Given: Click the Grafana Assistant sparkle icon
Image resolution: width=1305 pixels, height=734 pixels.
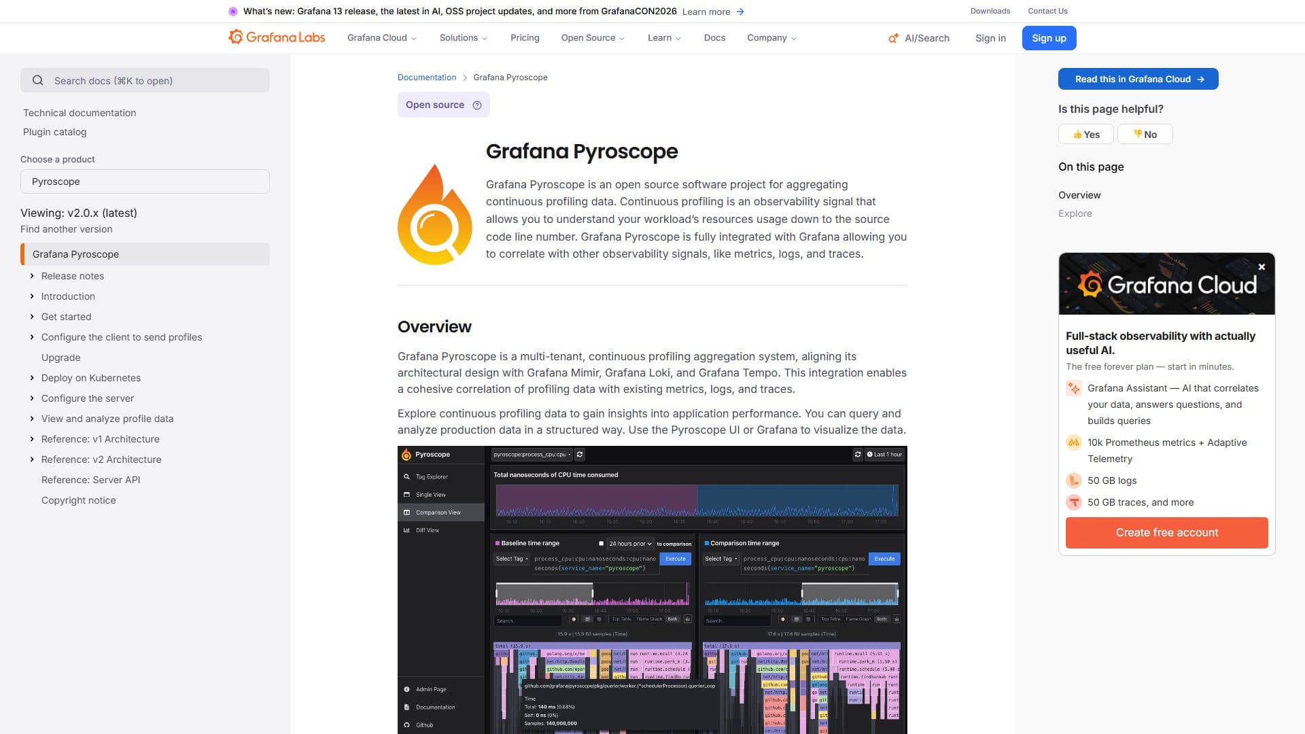Looking at the screenshot, I should [1073, 388].
